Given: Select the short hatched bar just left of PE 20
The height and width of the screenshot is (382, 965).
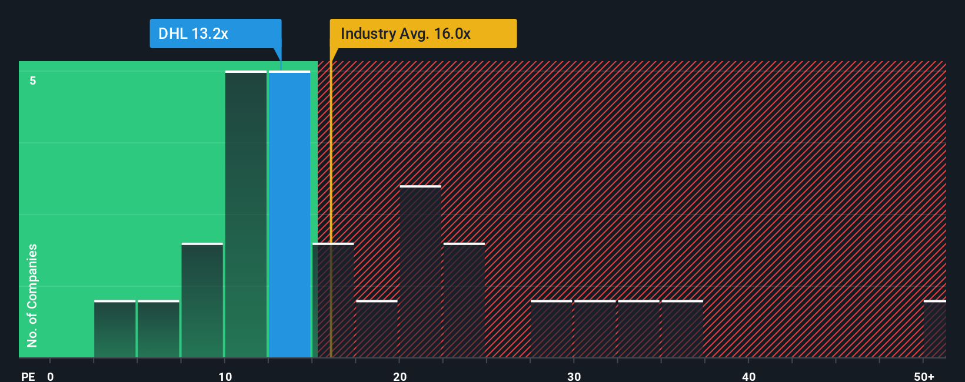Looking at the screenshot, I should tap(377, 329).
